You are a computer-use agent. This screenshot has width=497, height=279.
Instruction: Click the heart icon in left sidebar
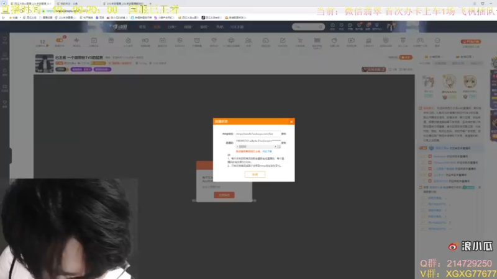[x=4, y=39]
